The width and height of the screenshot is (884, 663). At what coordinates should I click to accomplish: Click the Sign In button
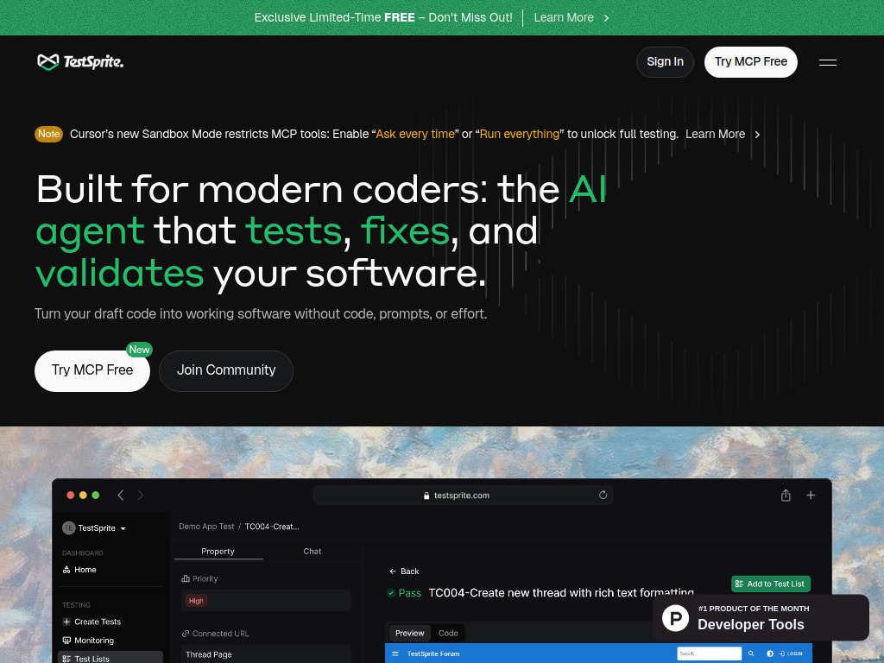coord(665,62)
